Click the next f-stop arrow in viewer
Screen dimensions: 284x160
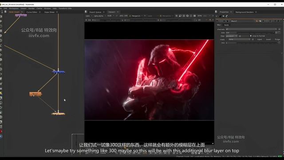click(93, 20)
